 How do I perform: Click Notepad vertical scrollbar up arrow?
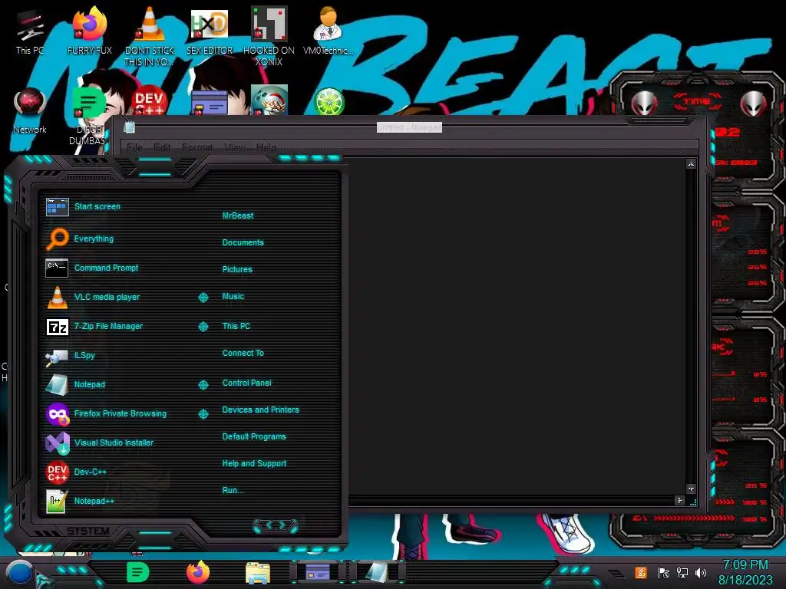[692, 164]
